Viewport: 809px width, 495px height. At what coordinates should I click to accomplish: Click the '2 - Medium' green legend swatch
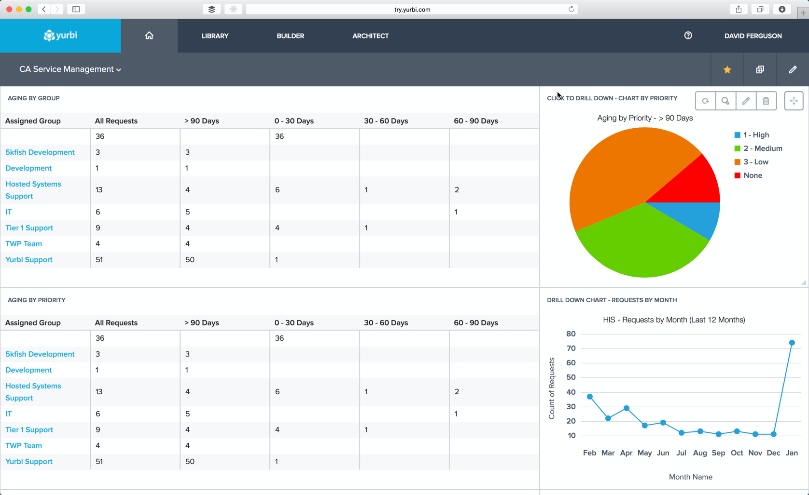737,148
